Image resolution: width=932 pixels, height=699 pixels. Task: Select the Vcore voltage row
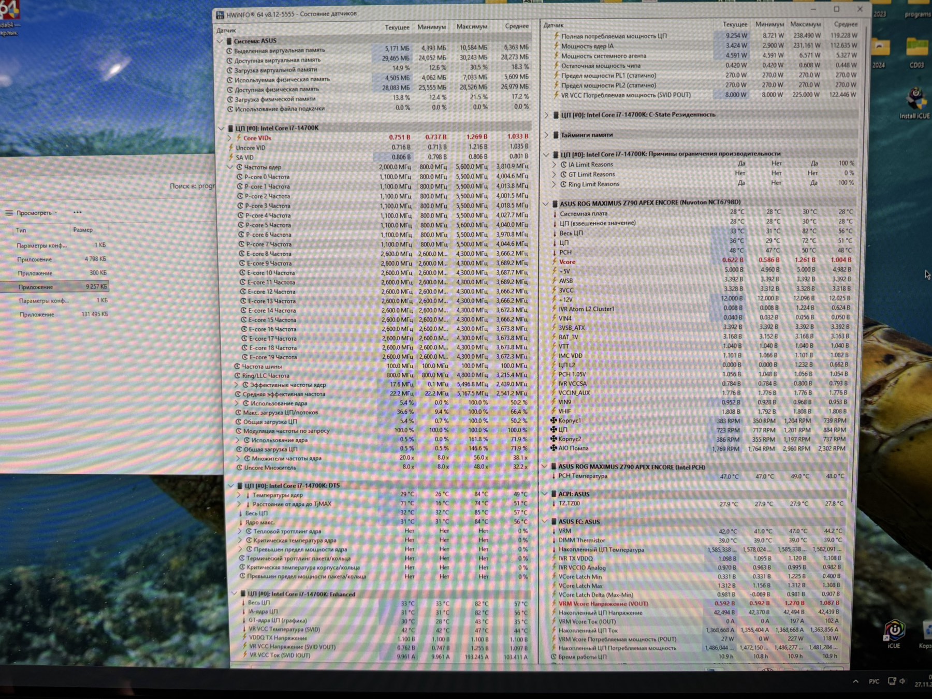pyautogui.click(x=702, y=261)
